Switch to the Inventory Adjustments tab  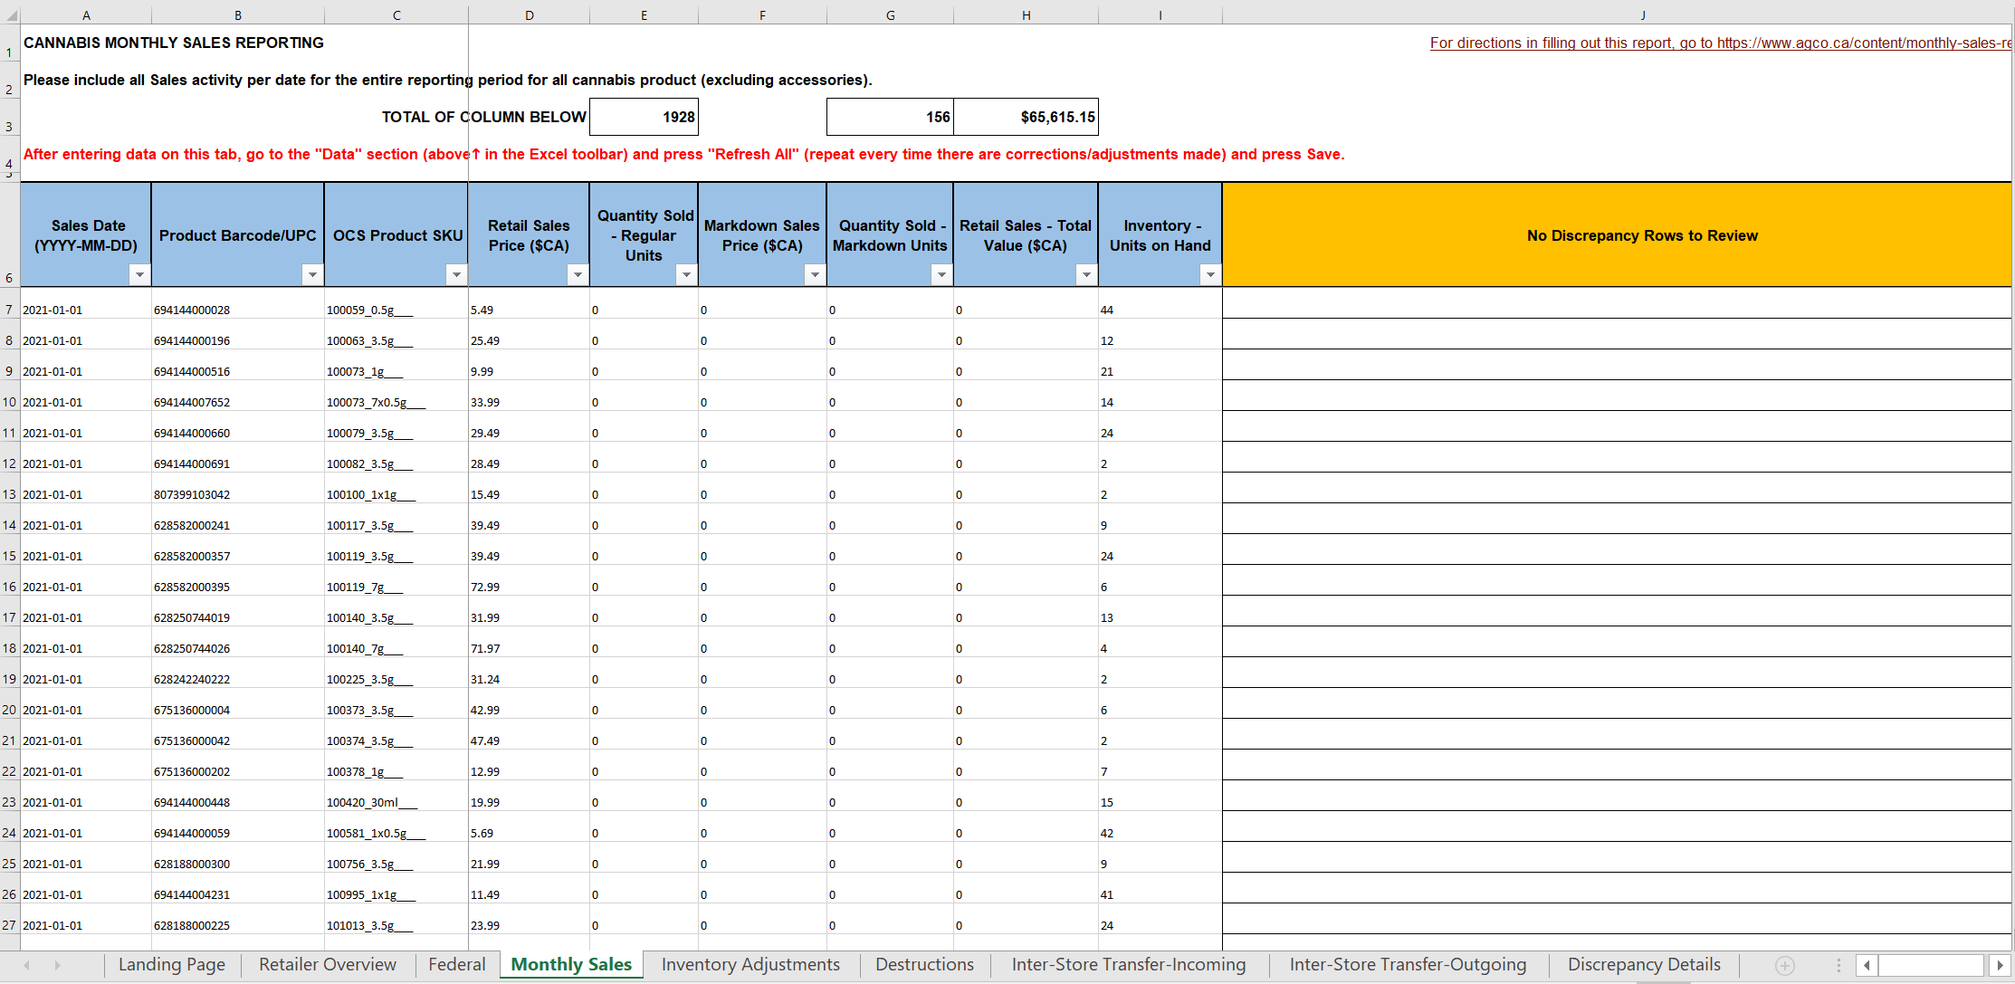point(750,965)
